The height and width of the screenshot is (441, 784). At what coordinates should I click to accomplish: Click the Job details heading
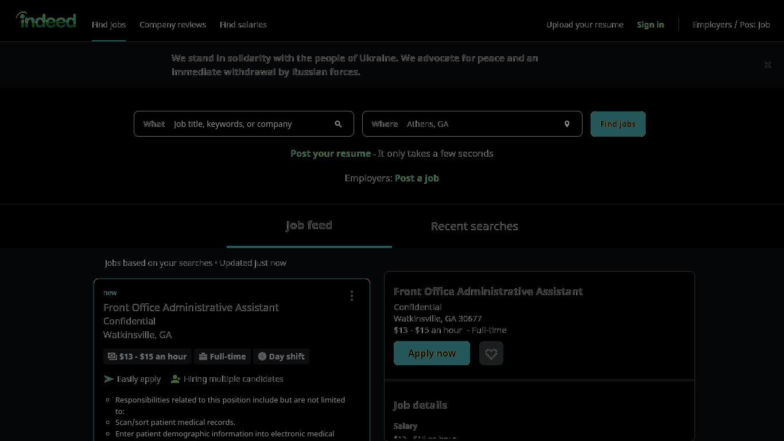tap(421, 405)
